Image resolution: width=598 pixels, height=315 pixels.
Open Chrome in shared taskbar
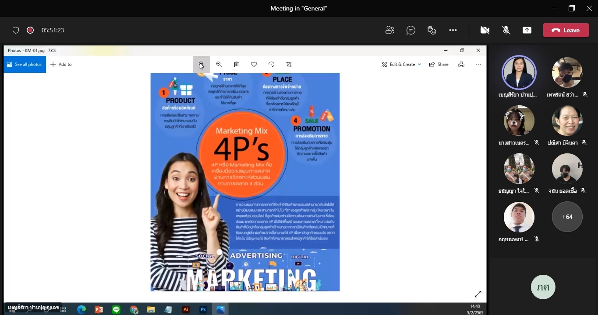point(134,309)
